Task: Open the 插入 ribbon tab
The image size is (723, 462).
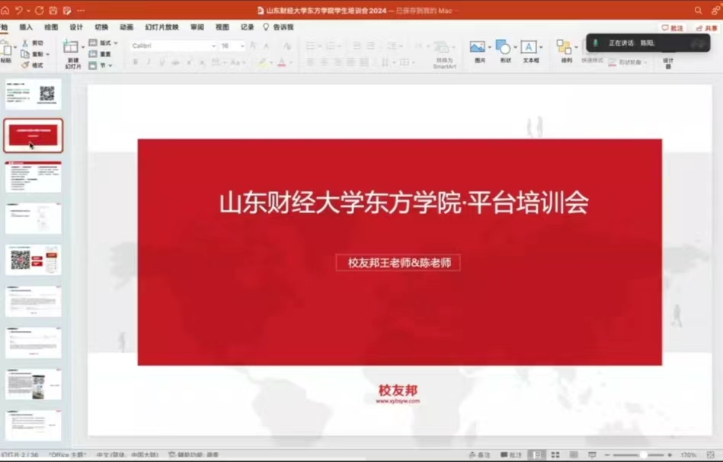Action: point(26,27)
